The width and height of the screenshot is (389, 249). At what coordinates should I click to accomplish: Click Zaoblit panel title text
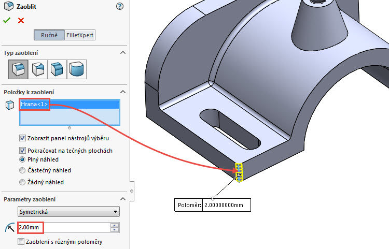coord(26,6)
